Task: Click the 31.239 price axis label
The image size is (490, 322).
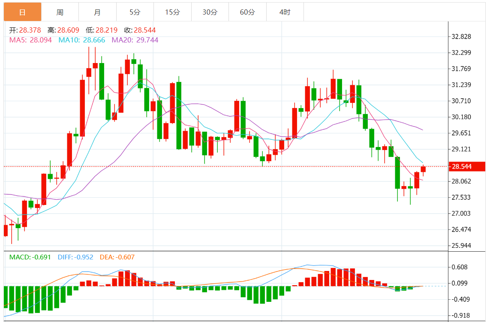Action: click(461, 85)
